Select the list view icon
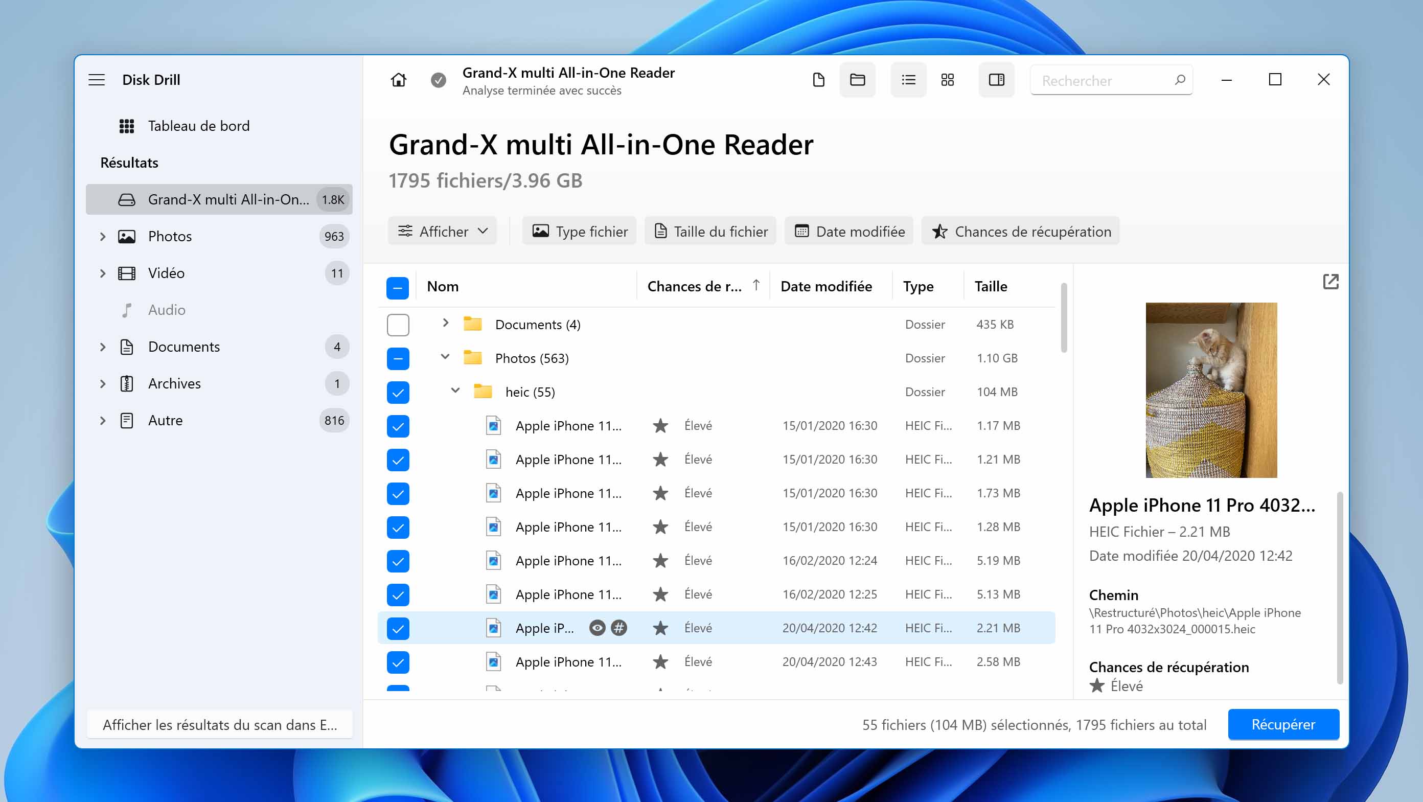Viewport: 1423px width, 802px height. pos(908,80)
